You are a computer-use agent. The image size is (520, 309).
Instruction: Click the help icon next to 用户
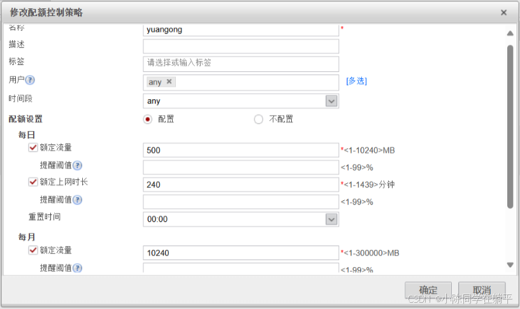pyautogui.click(x=30, y=80)
